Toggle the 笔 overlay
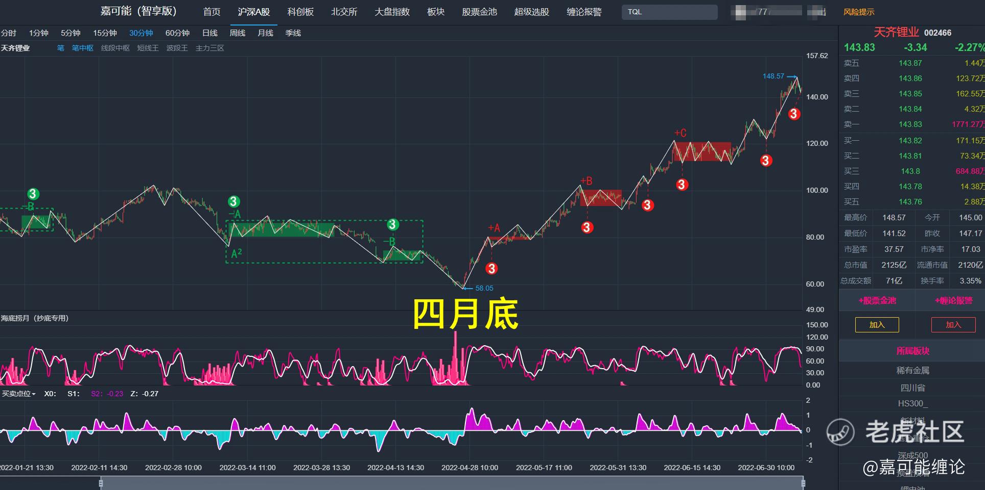Viewport: 985px width, 490px height. coord(61,48)
